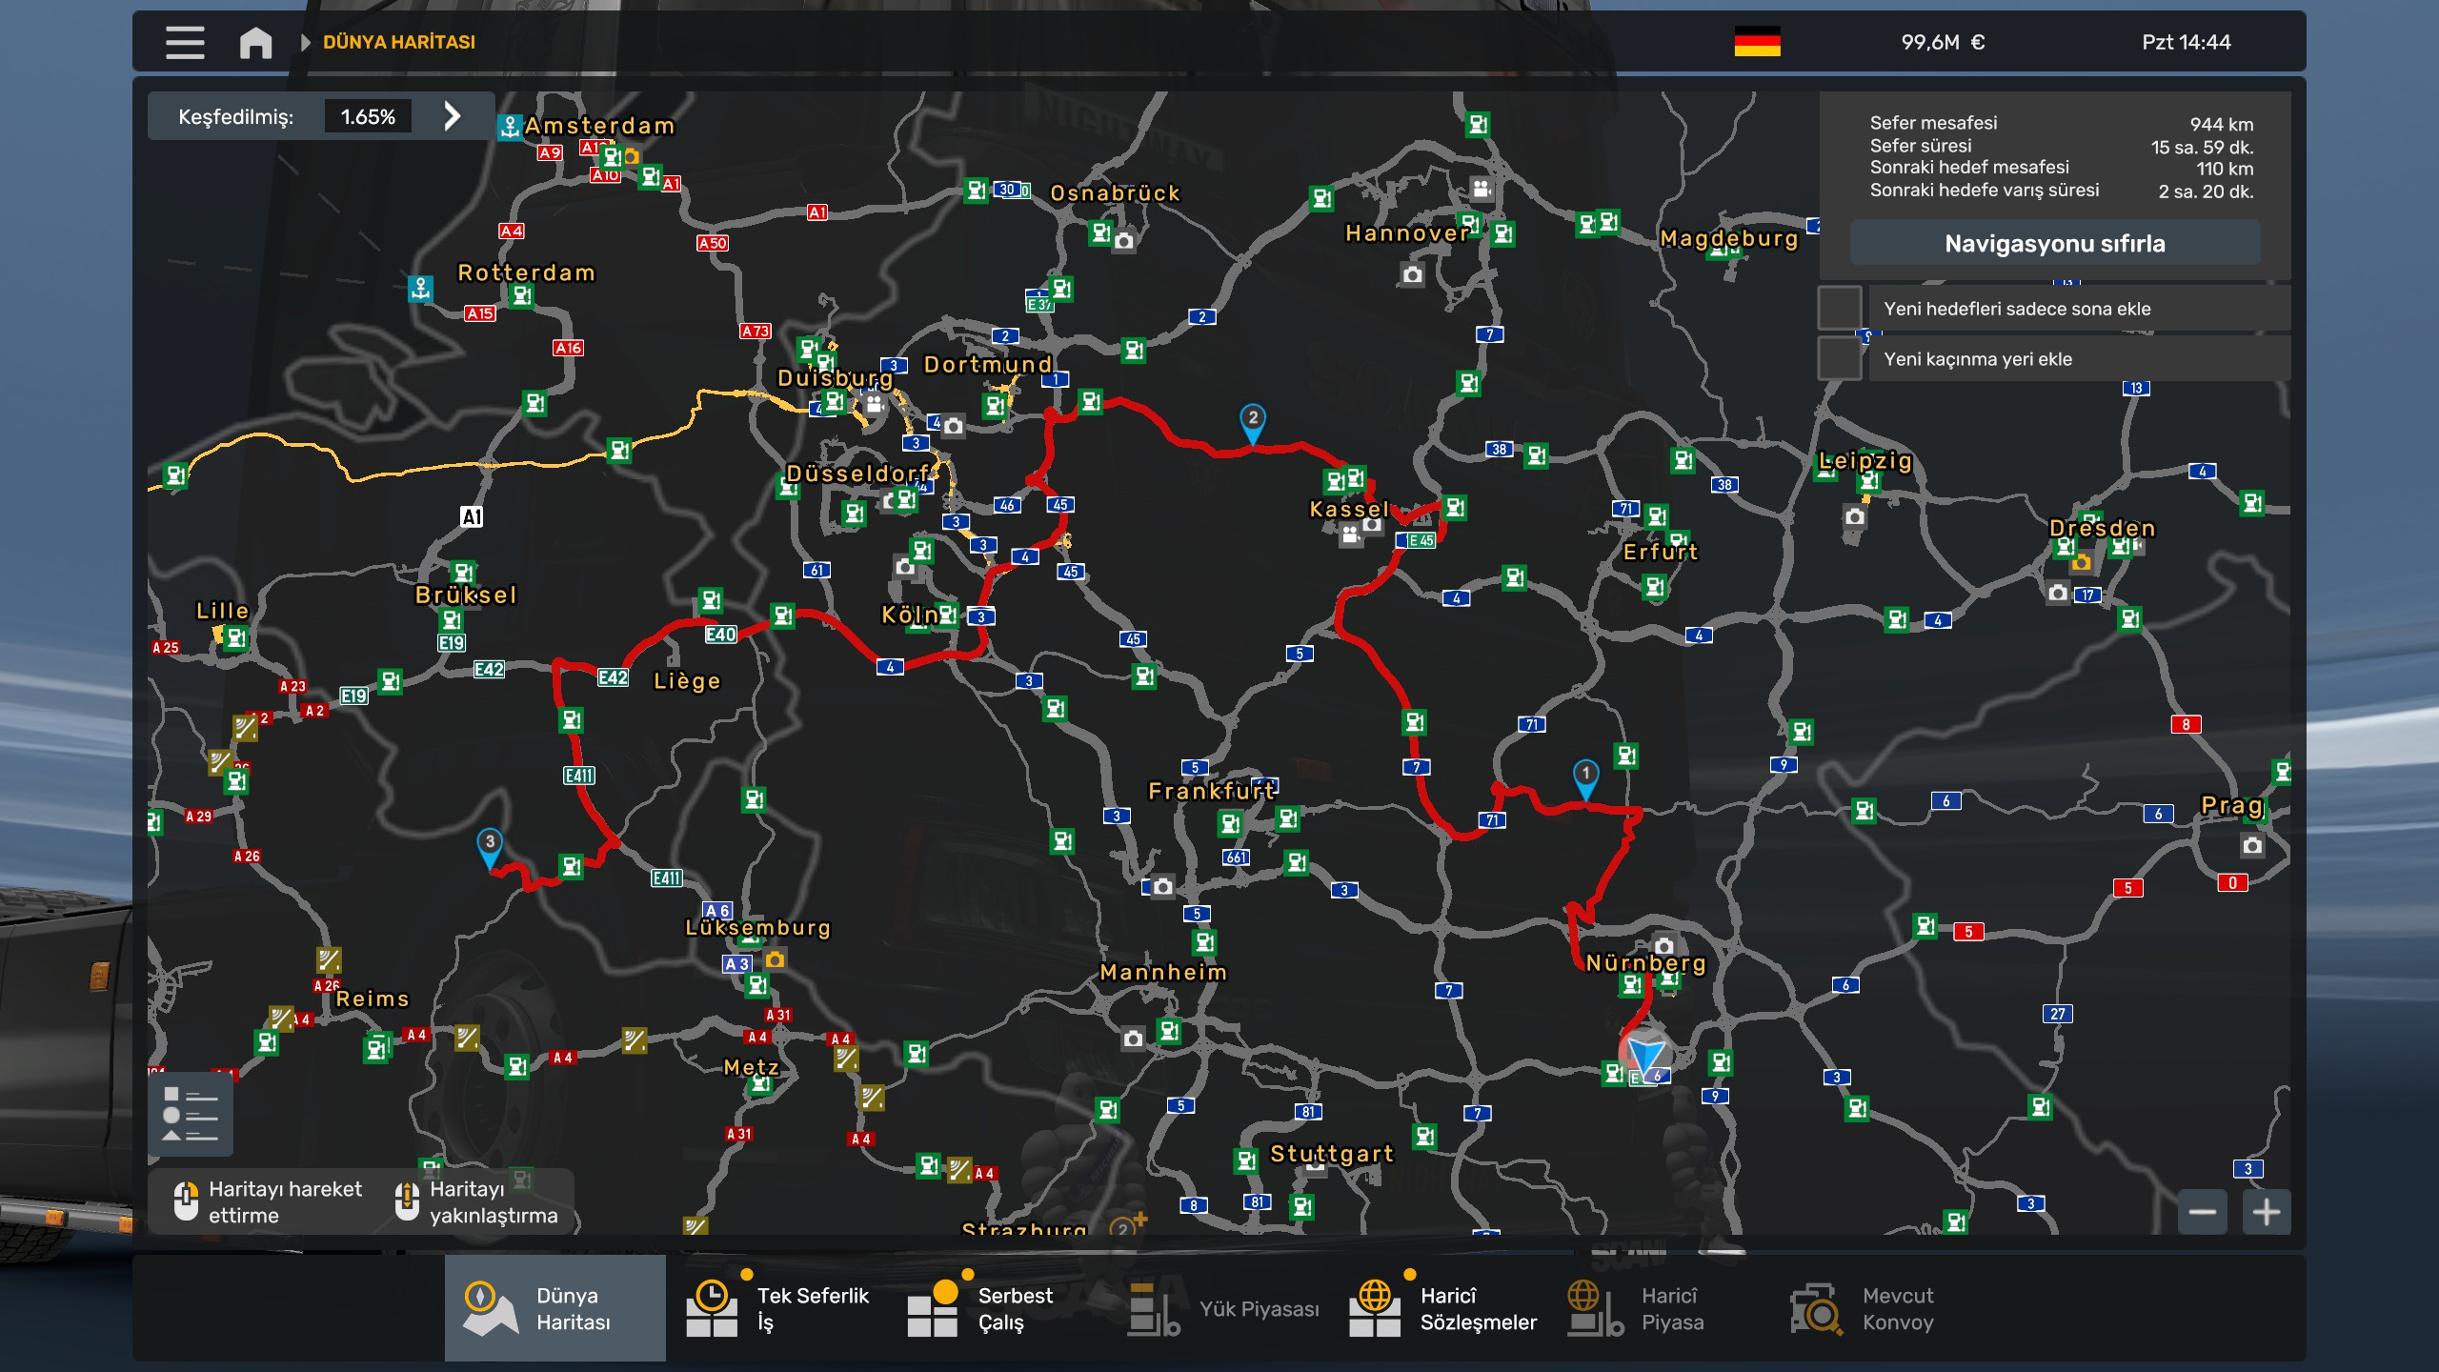Click the Dortmund city label
Screen dimensions: 2439x1372
coord(988,365)
